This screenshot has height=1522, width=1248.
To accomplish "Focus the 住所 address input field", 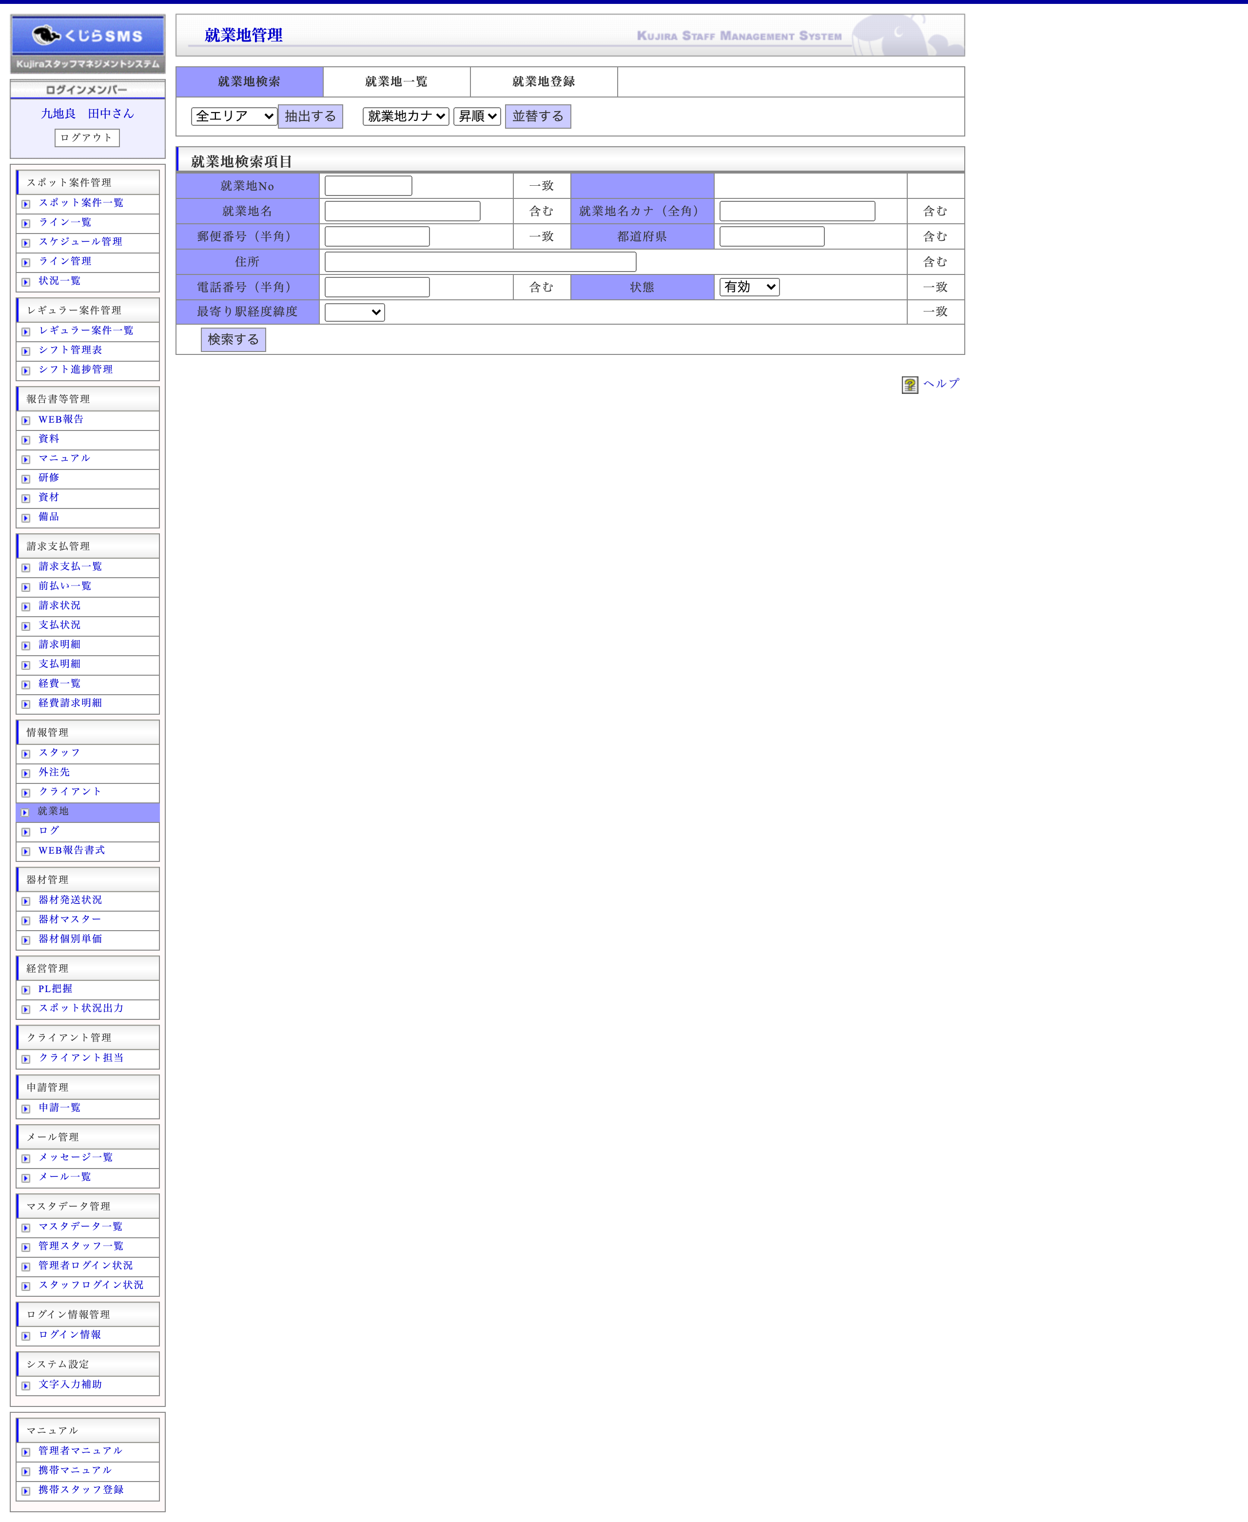I will click(x=480, y=262).
